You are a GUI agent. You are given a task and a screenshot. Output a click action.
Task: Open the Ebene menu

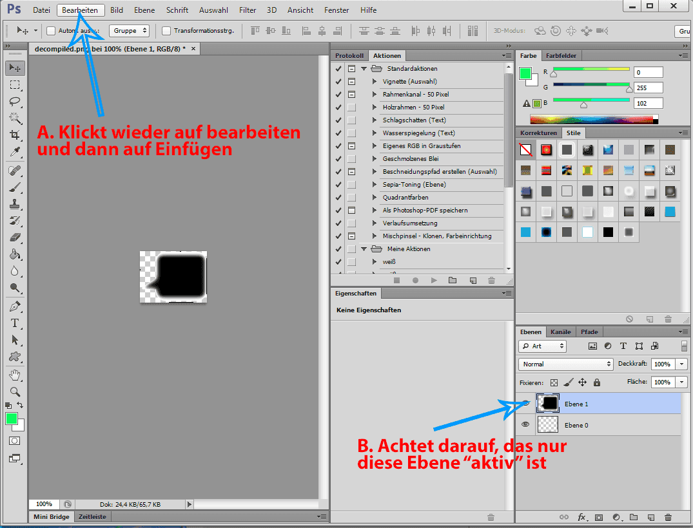(144, 10)
